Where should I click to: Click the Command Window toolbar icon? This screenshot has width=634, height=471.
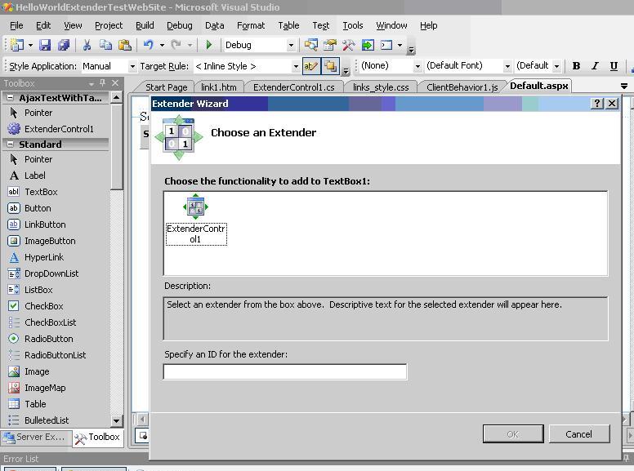[386, 45]
